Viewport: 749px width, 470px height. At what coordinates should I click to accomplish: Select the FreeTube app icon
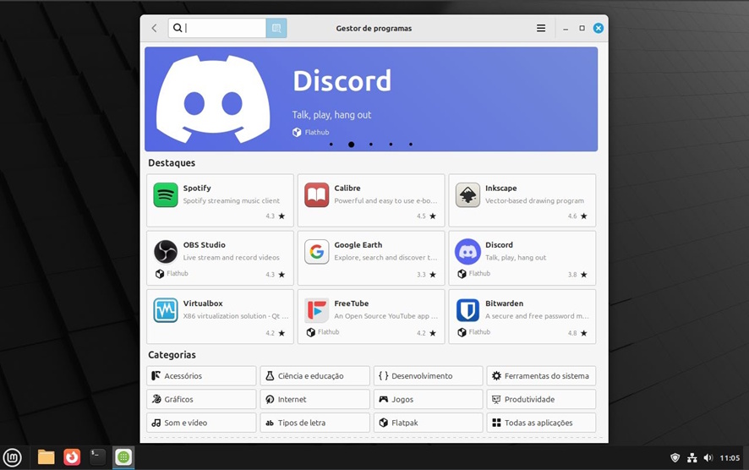(317, 310)
